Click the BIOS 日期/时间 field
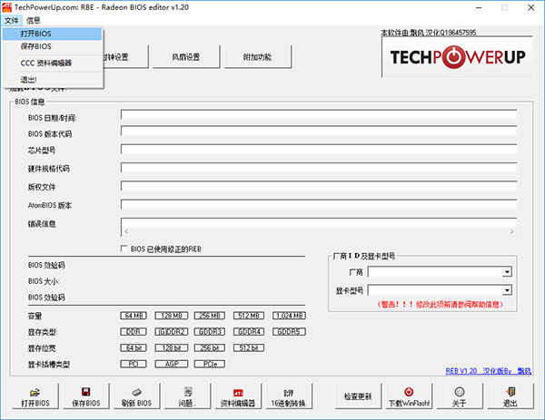 pos(319,115)
